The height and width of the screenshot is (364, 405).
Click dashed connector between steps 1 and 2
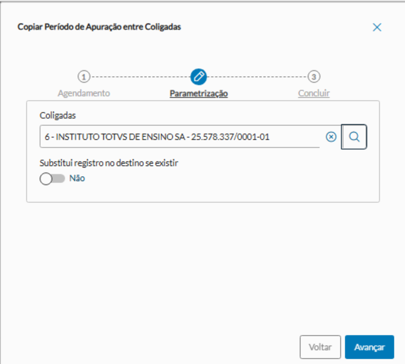[x=140, y=77]
